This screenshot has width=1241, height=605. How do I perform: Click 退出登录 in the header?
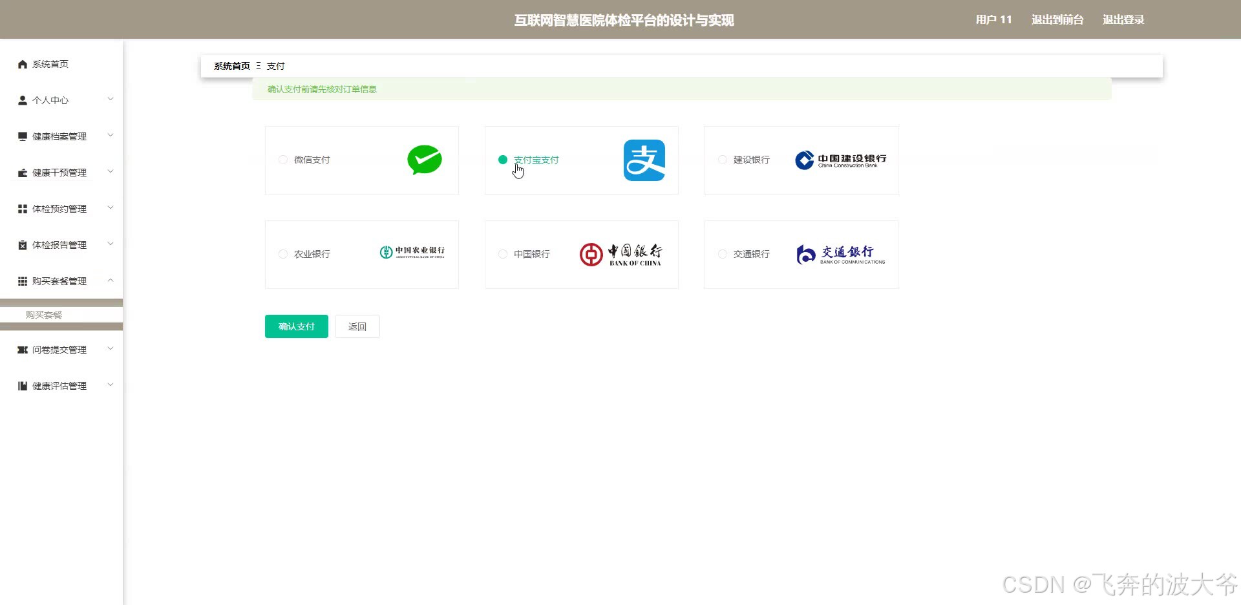click(x=1123, y=19)
